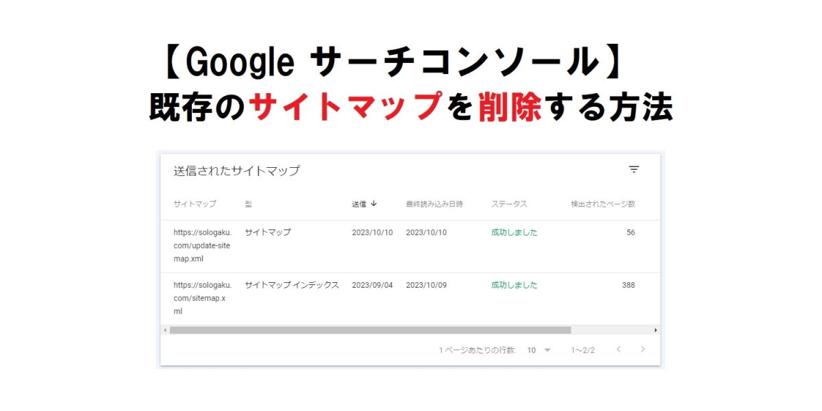Click the 2023/09/04 submission date cell
Viewport: 822px width, 411px height.
coord(372,285)
